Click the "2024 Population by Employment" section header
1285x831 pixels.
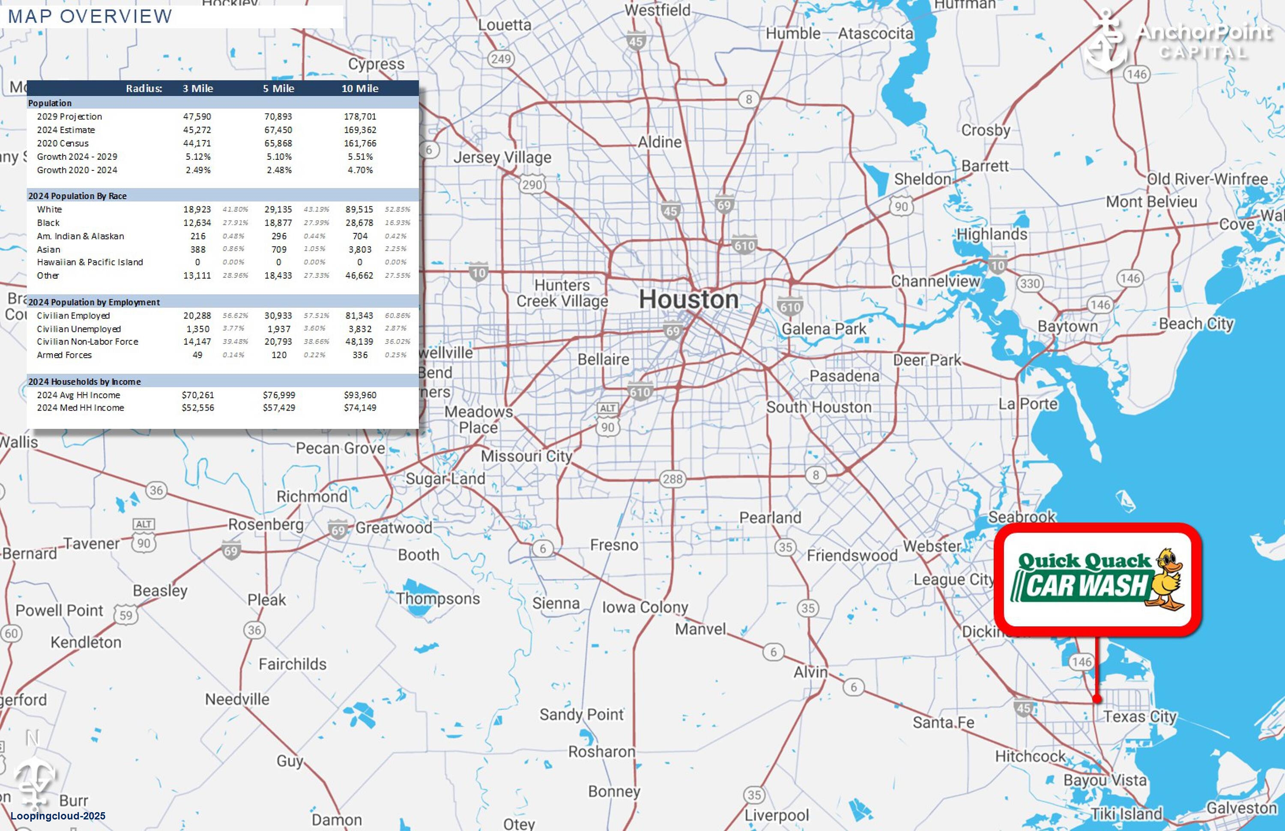point(94,302)
